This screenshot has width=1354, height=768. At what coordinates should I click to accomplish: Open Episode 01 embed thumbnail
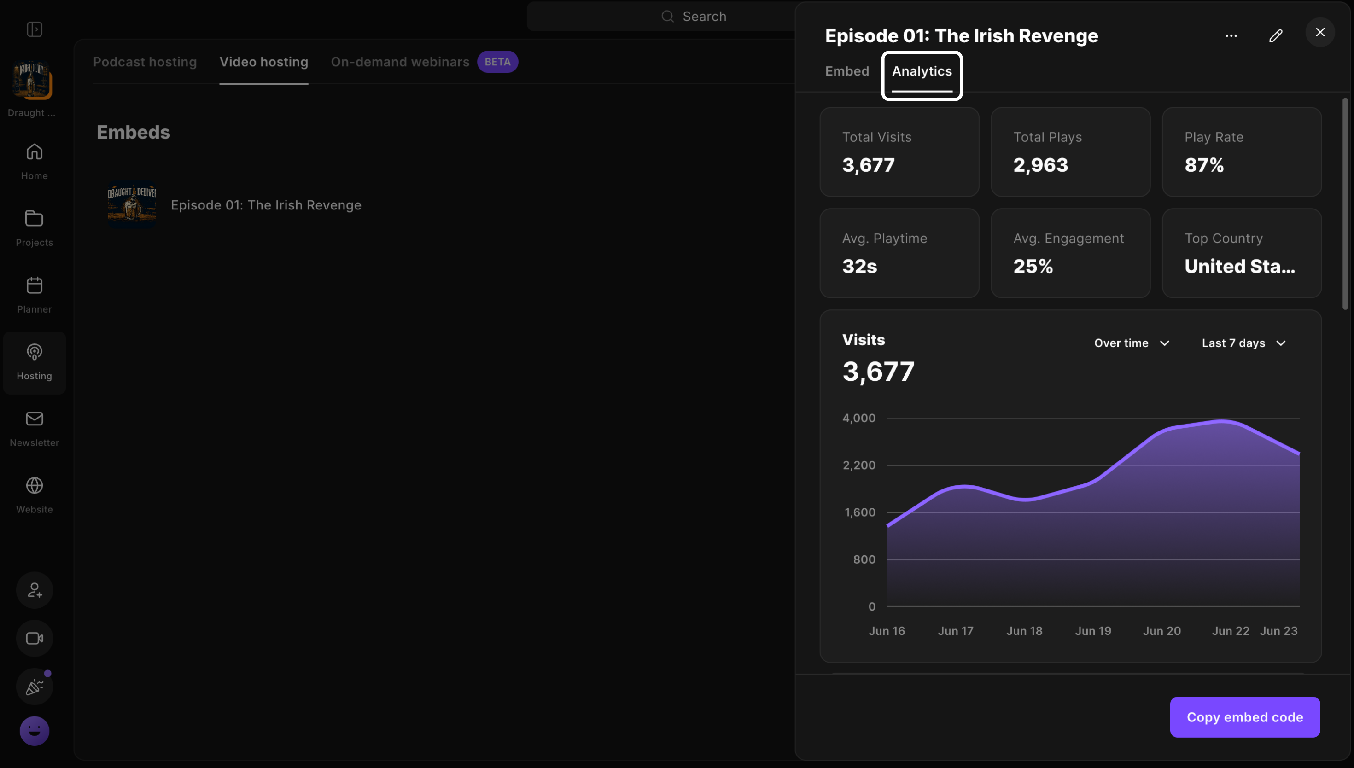pos(132,204)
